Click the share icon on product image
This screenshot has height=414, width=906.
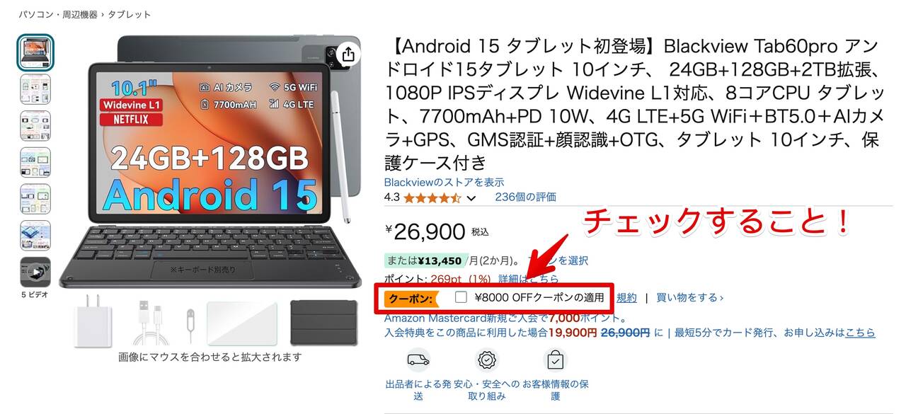click(348, 54)
